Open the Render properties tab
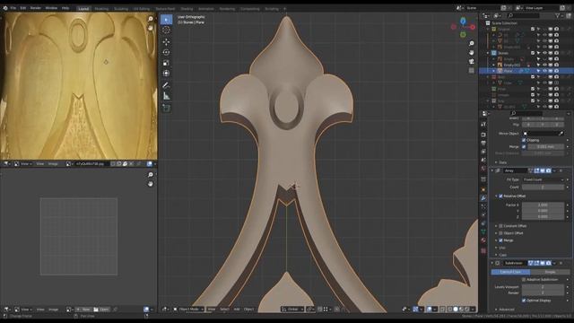 pos(483,135)
